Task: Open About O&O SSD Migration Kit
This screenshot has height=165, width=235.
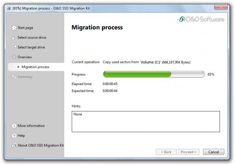Action: tap(41, 146)
